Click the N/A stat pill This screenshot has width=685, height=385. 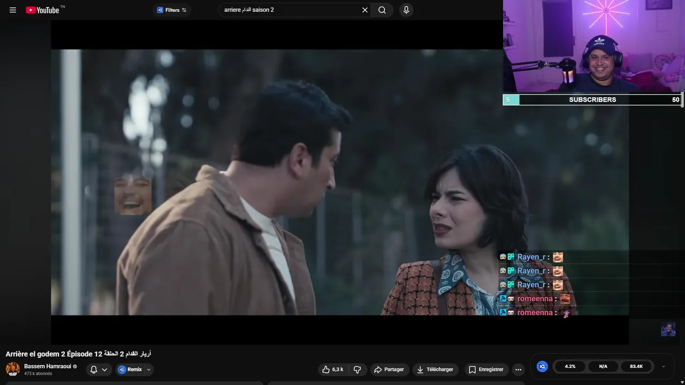[603, 366]
